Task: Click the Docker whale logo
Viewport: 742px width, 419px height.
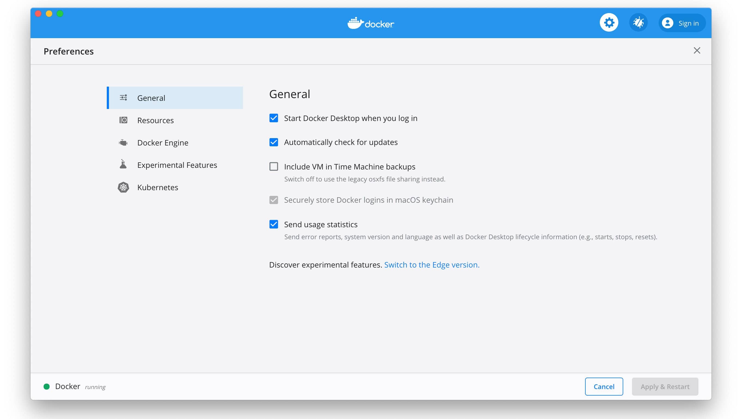Action: [x=356, y=23]
